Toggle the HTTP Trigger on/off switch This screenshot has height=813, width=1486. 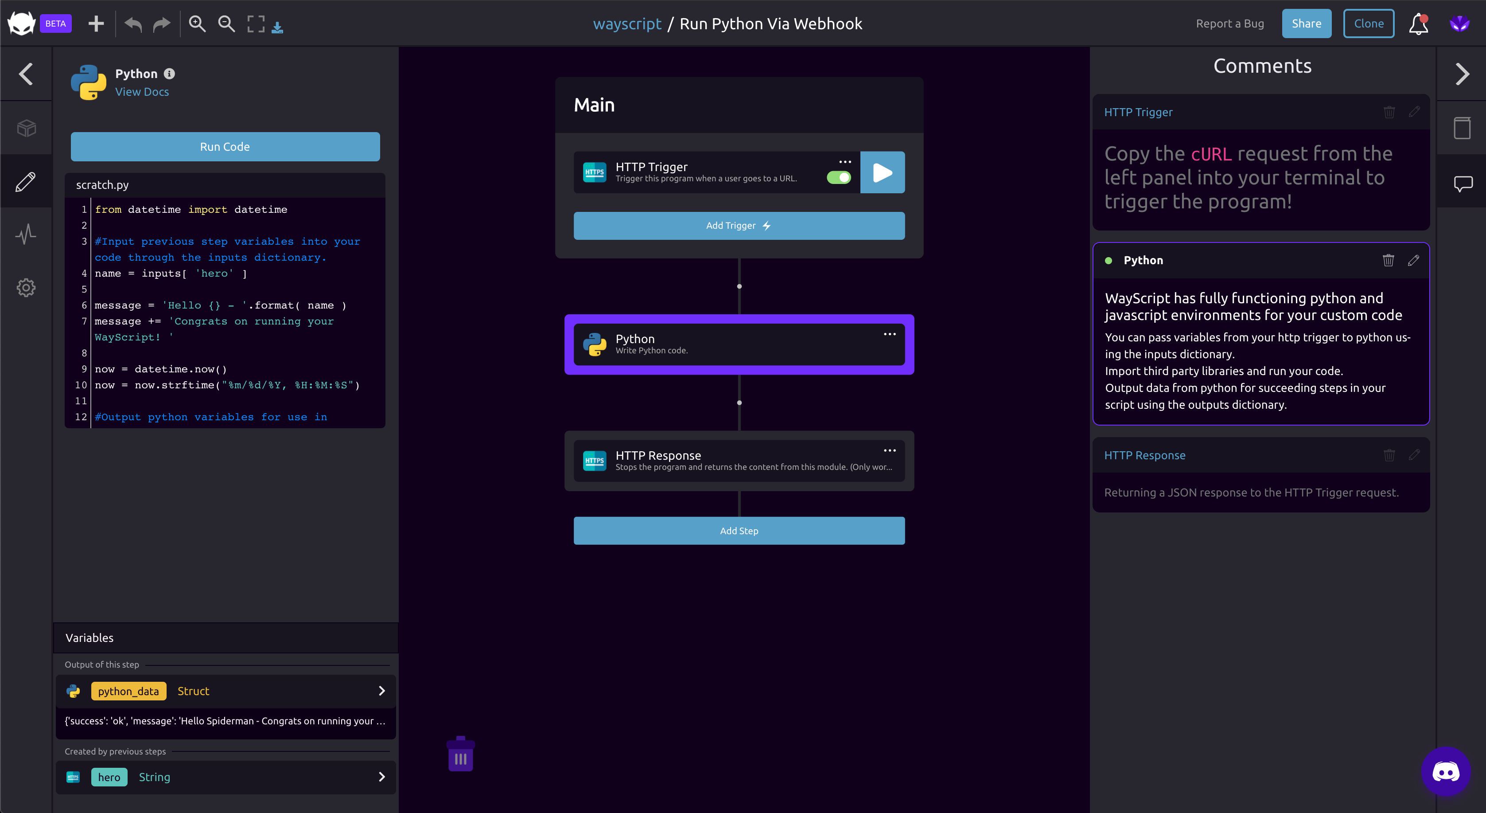point(839,178)
